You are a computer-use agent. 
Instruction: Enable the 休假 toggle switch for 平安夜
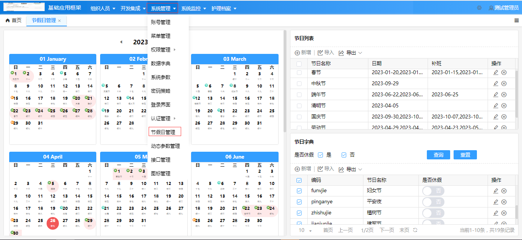[x=433, y=201]
